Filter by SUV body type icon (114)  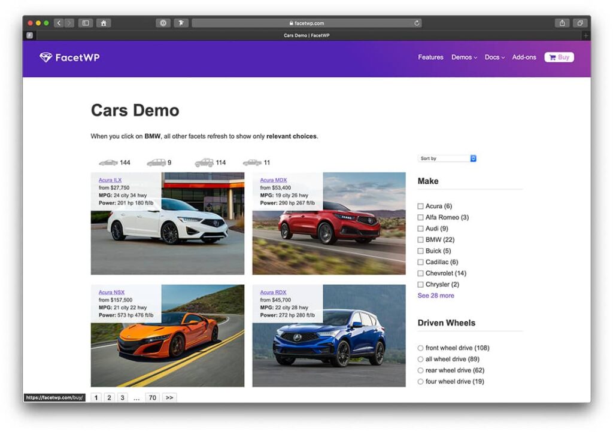204,163
